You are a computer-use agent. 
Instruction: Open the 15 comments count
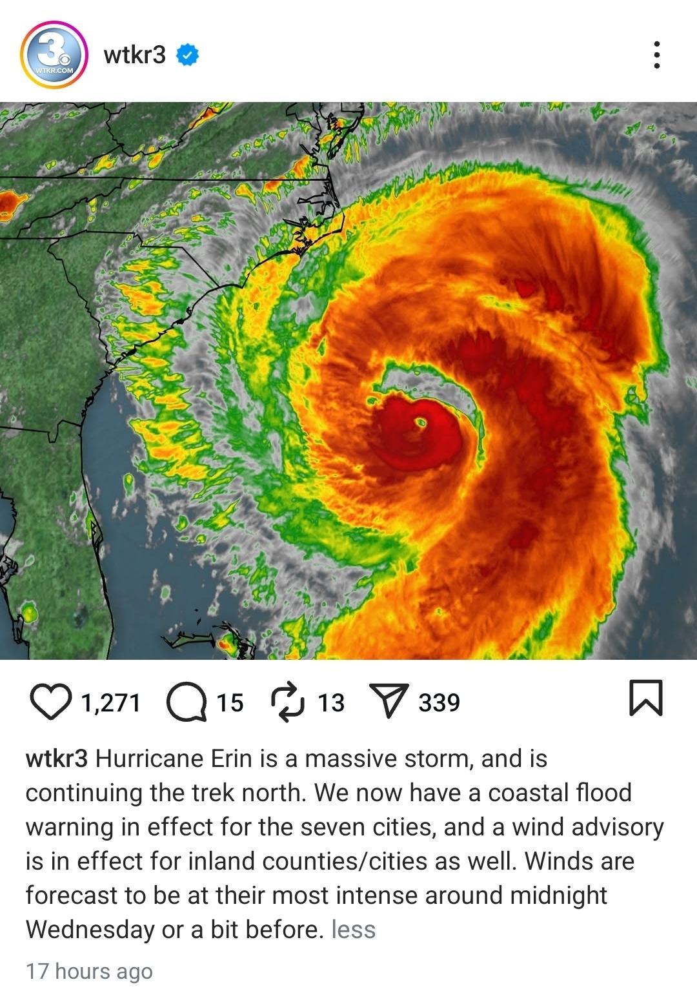pyautogui.click(x=230, y=702)
